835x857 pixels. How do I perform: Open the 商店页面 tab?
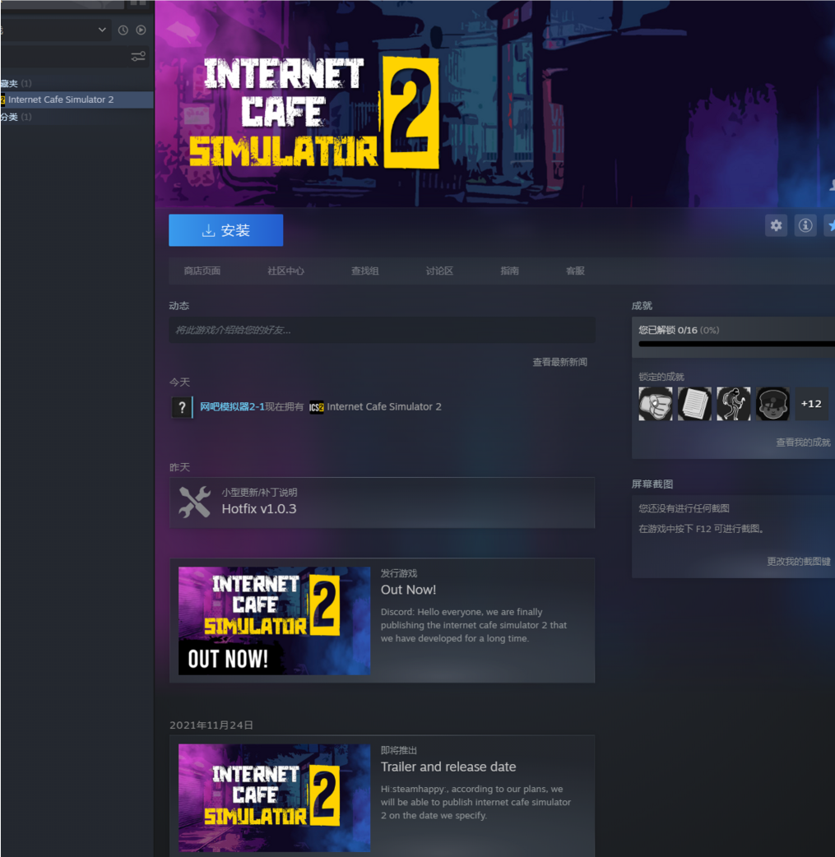(202, 271)
